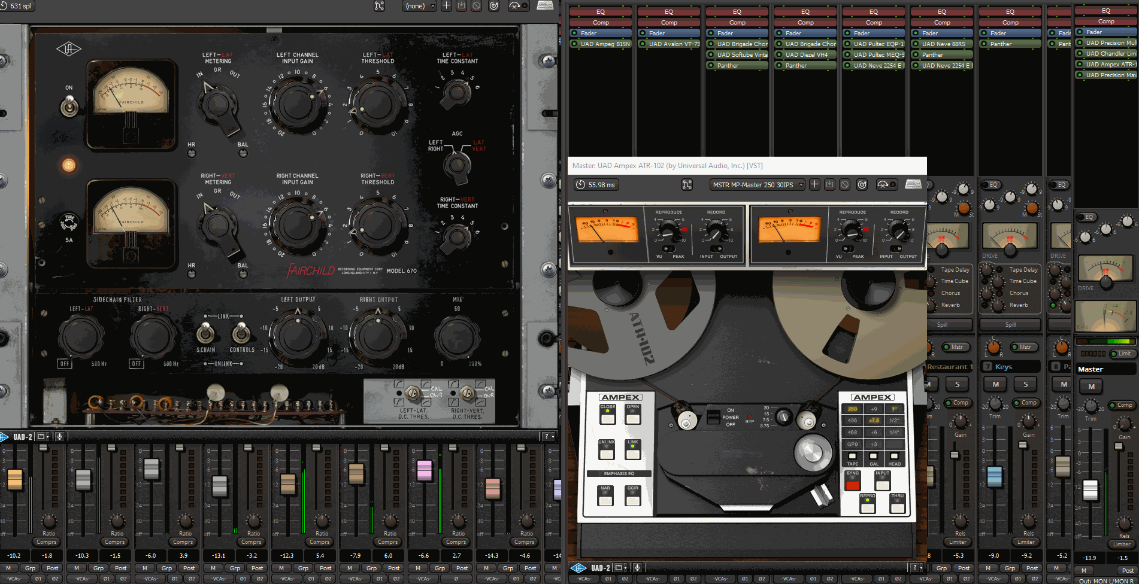Click keyboard icon in ATR-102 toolbar

pyautogui.click(x=913, y=184)
